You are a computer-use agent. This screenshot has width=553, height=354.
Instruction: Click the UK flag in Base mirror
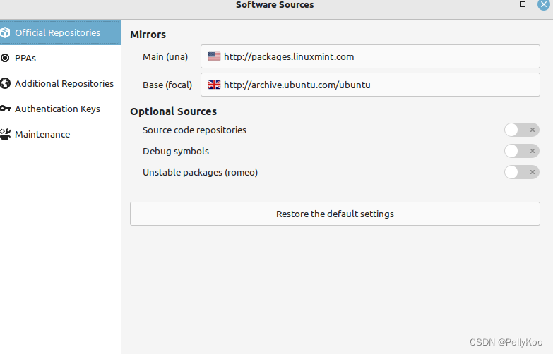[214, 85]
